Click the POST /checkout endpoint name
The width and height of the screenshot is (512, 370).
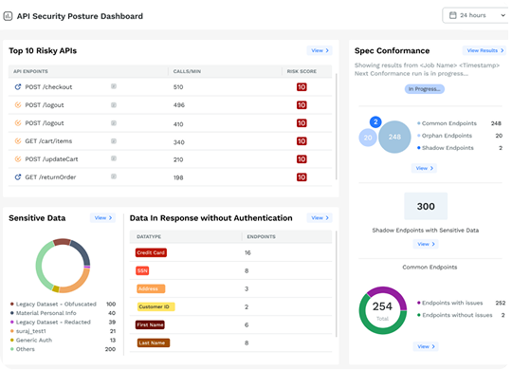pos(48,87)
